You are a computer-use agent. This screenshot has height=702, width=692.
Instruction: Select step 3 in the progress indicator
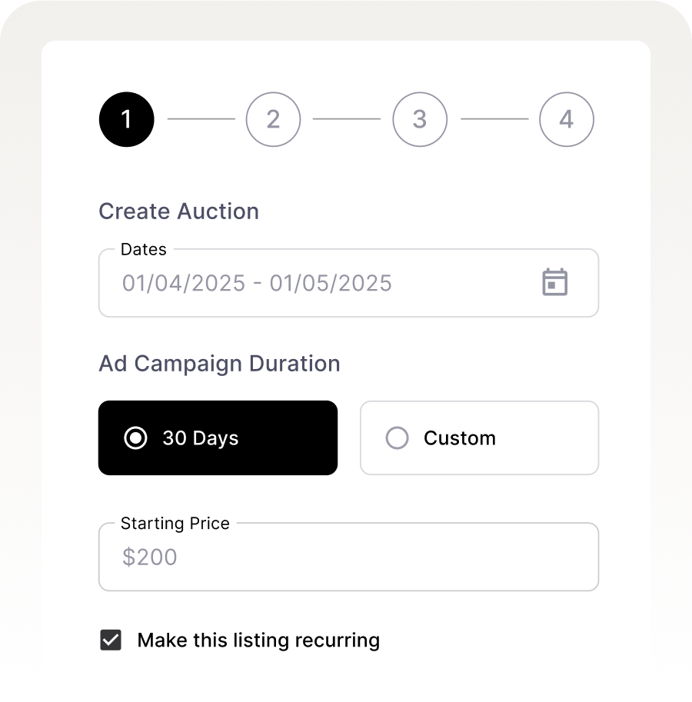[x=420, y=119]
